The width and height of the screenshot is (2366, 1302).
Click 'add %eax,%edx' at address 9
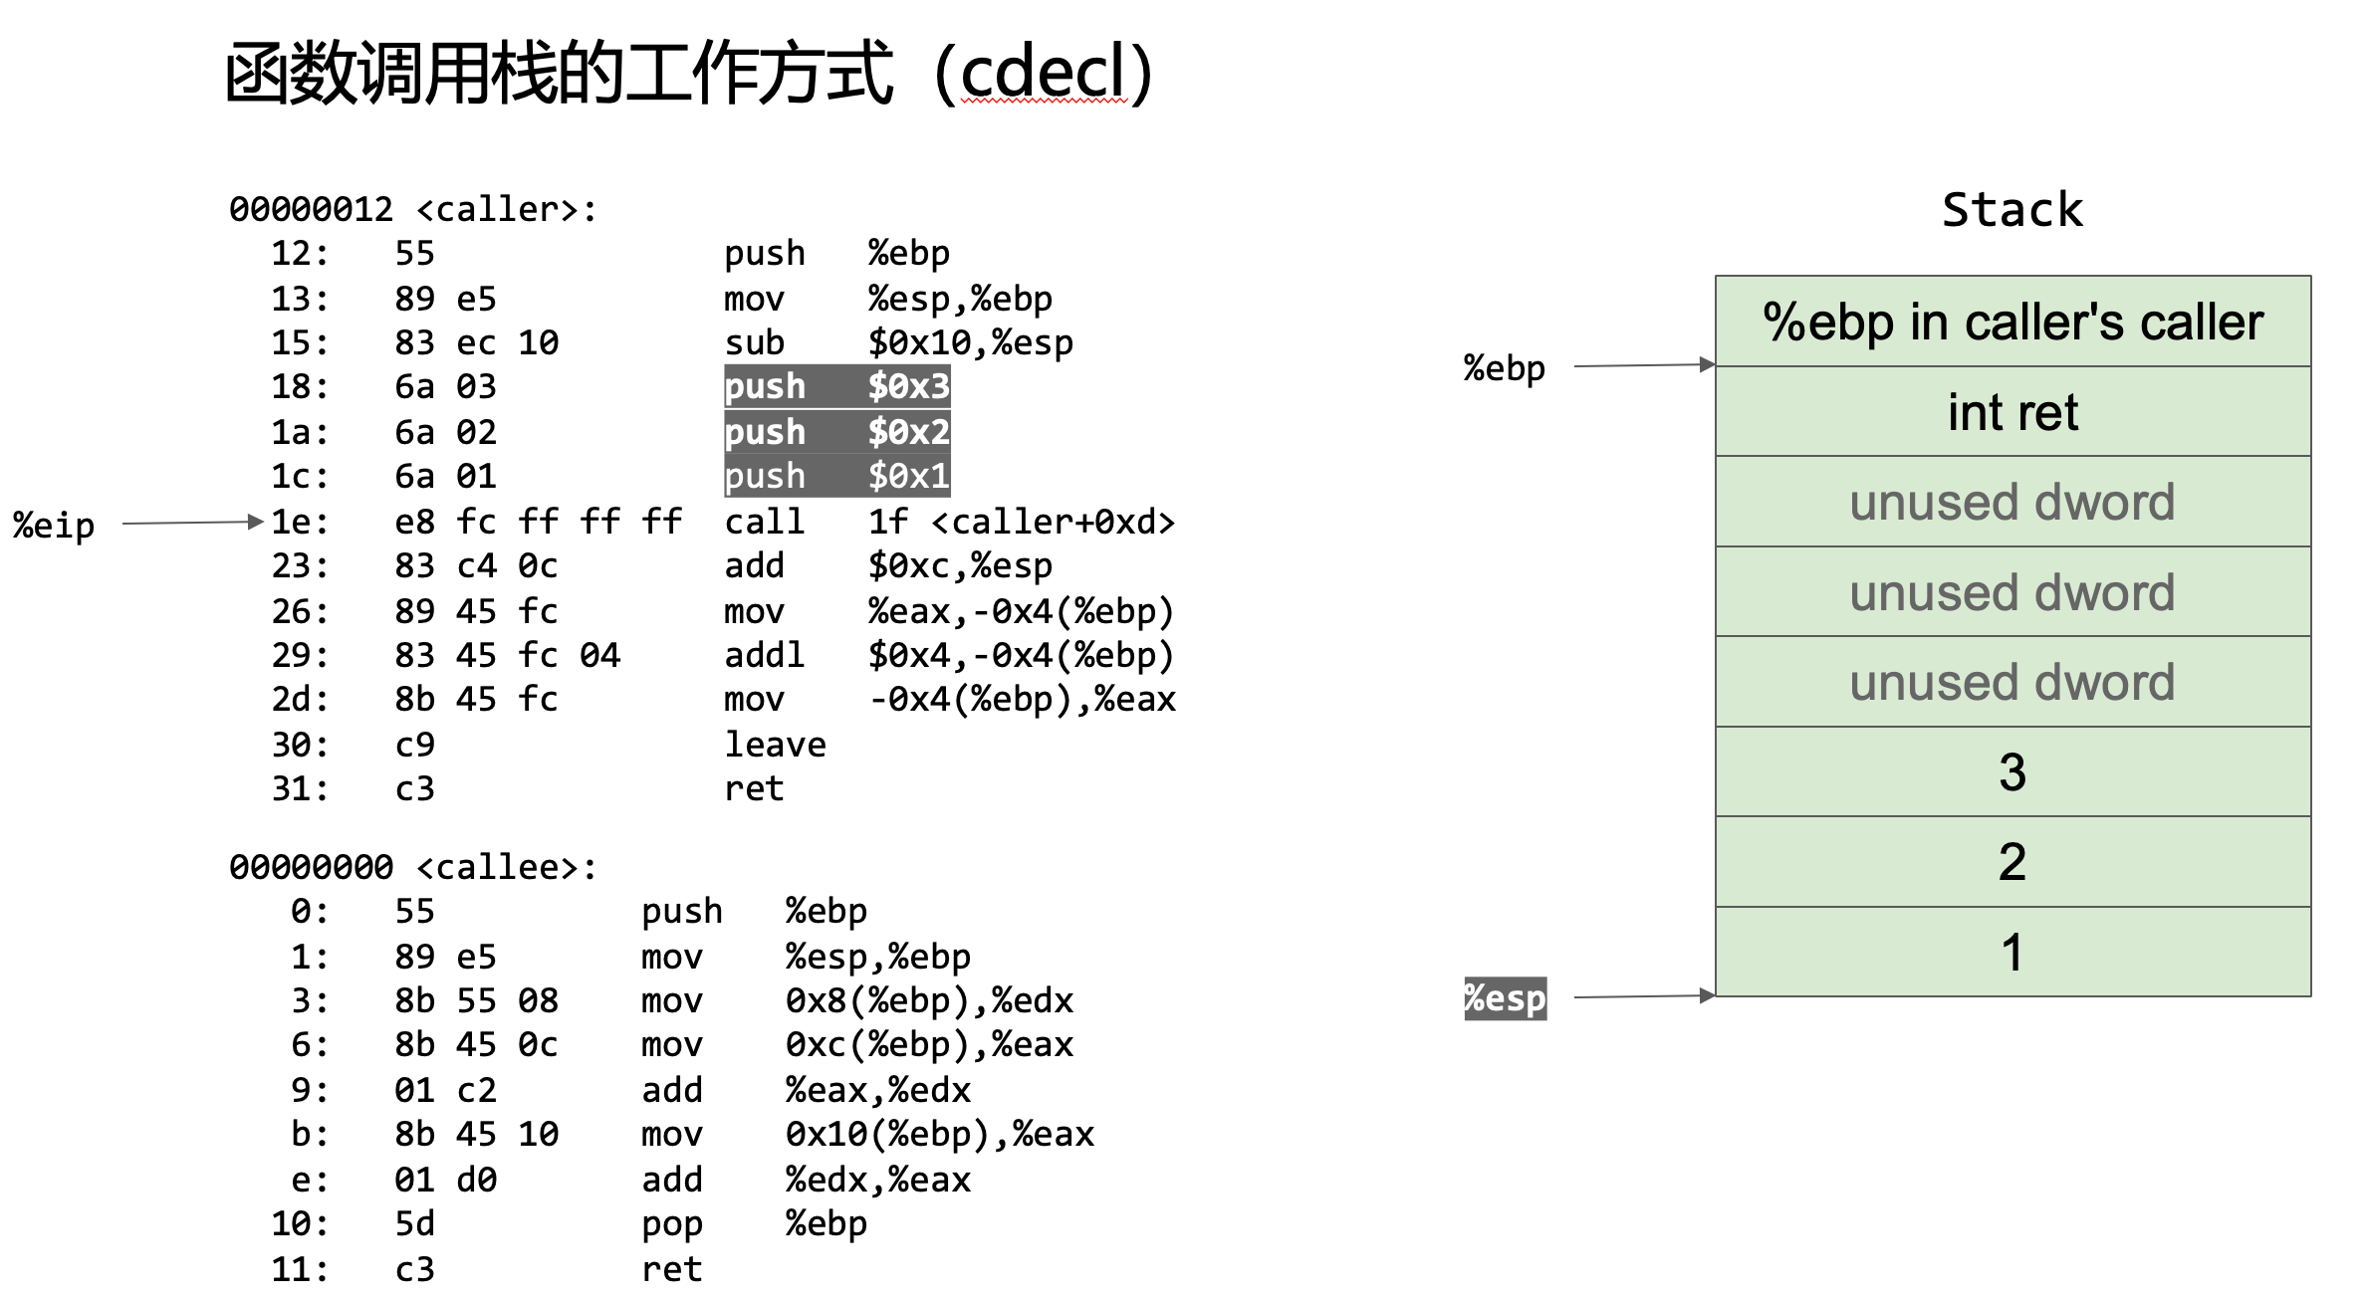pos(806,1090)
